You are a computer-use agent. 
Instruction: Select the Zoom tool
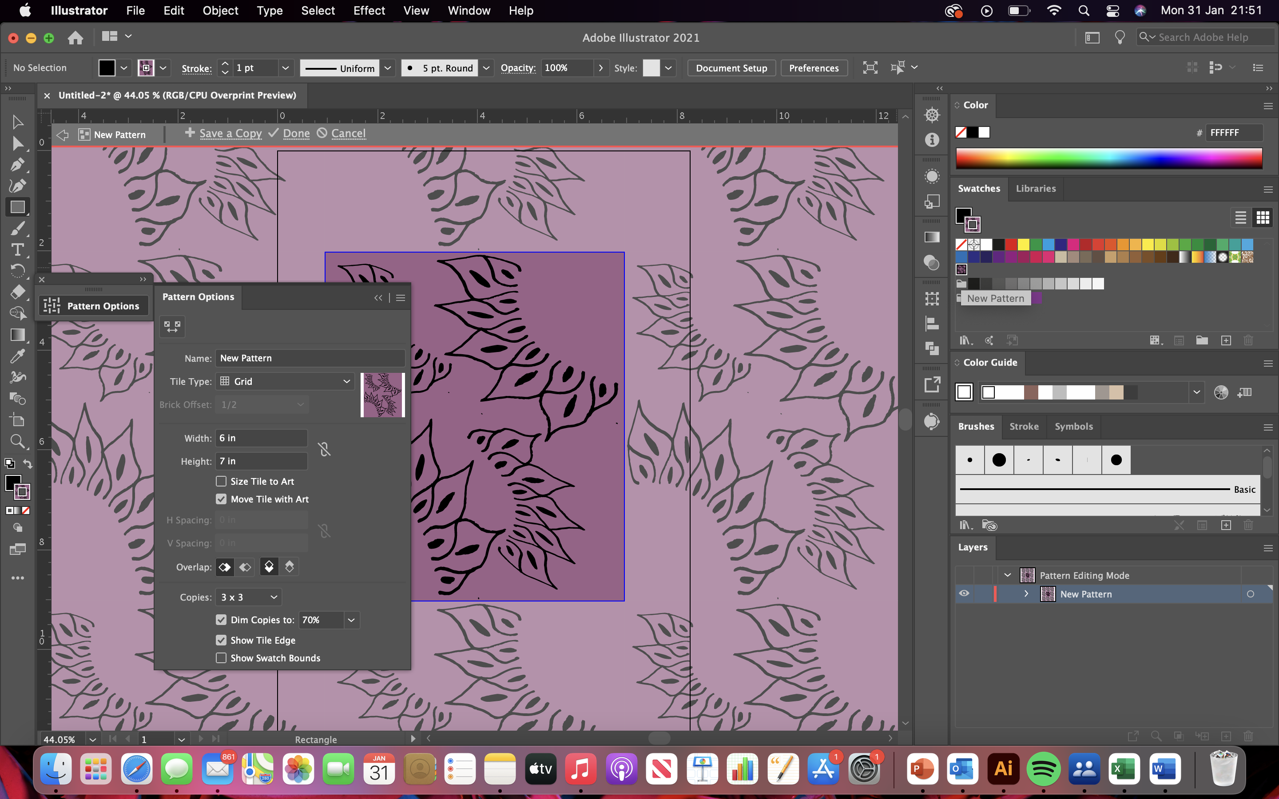17,441
